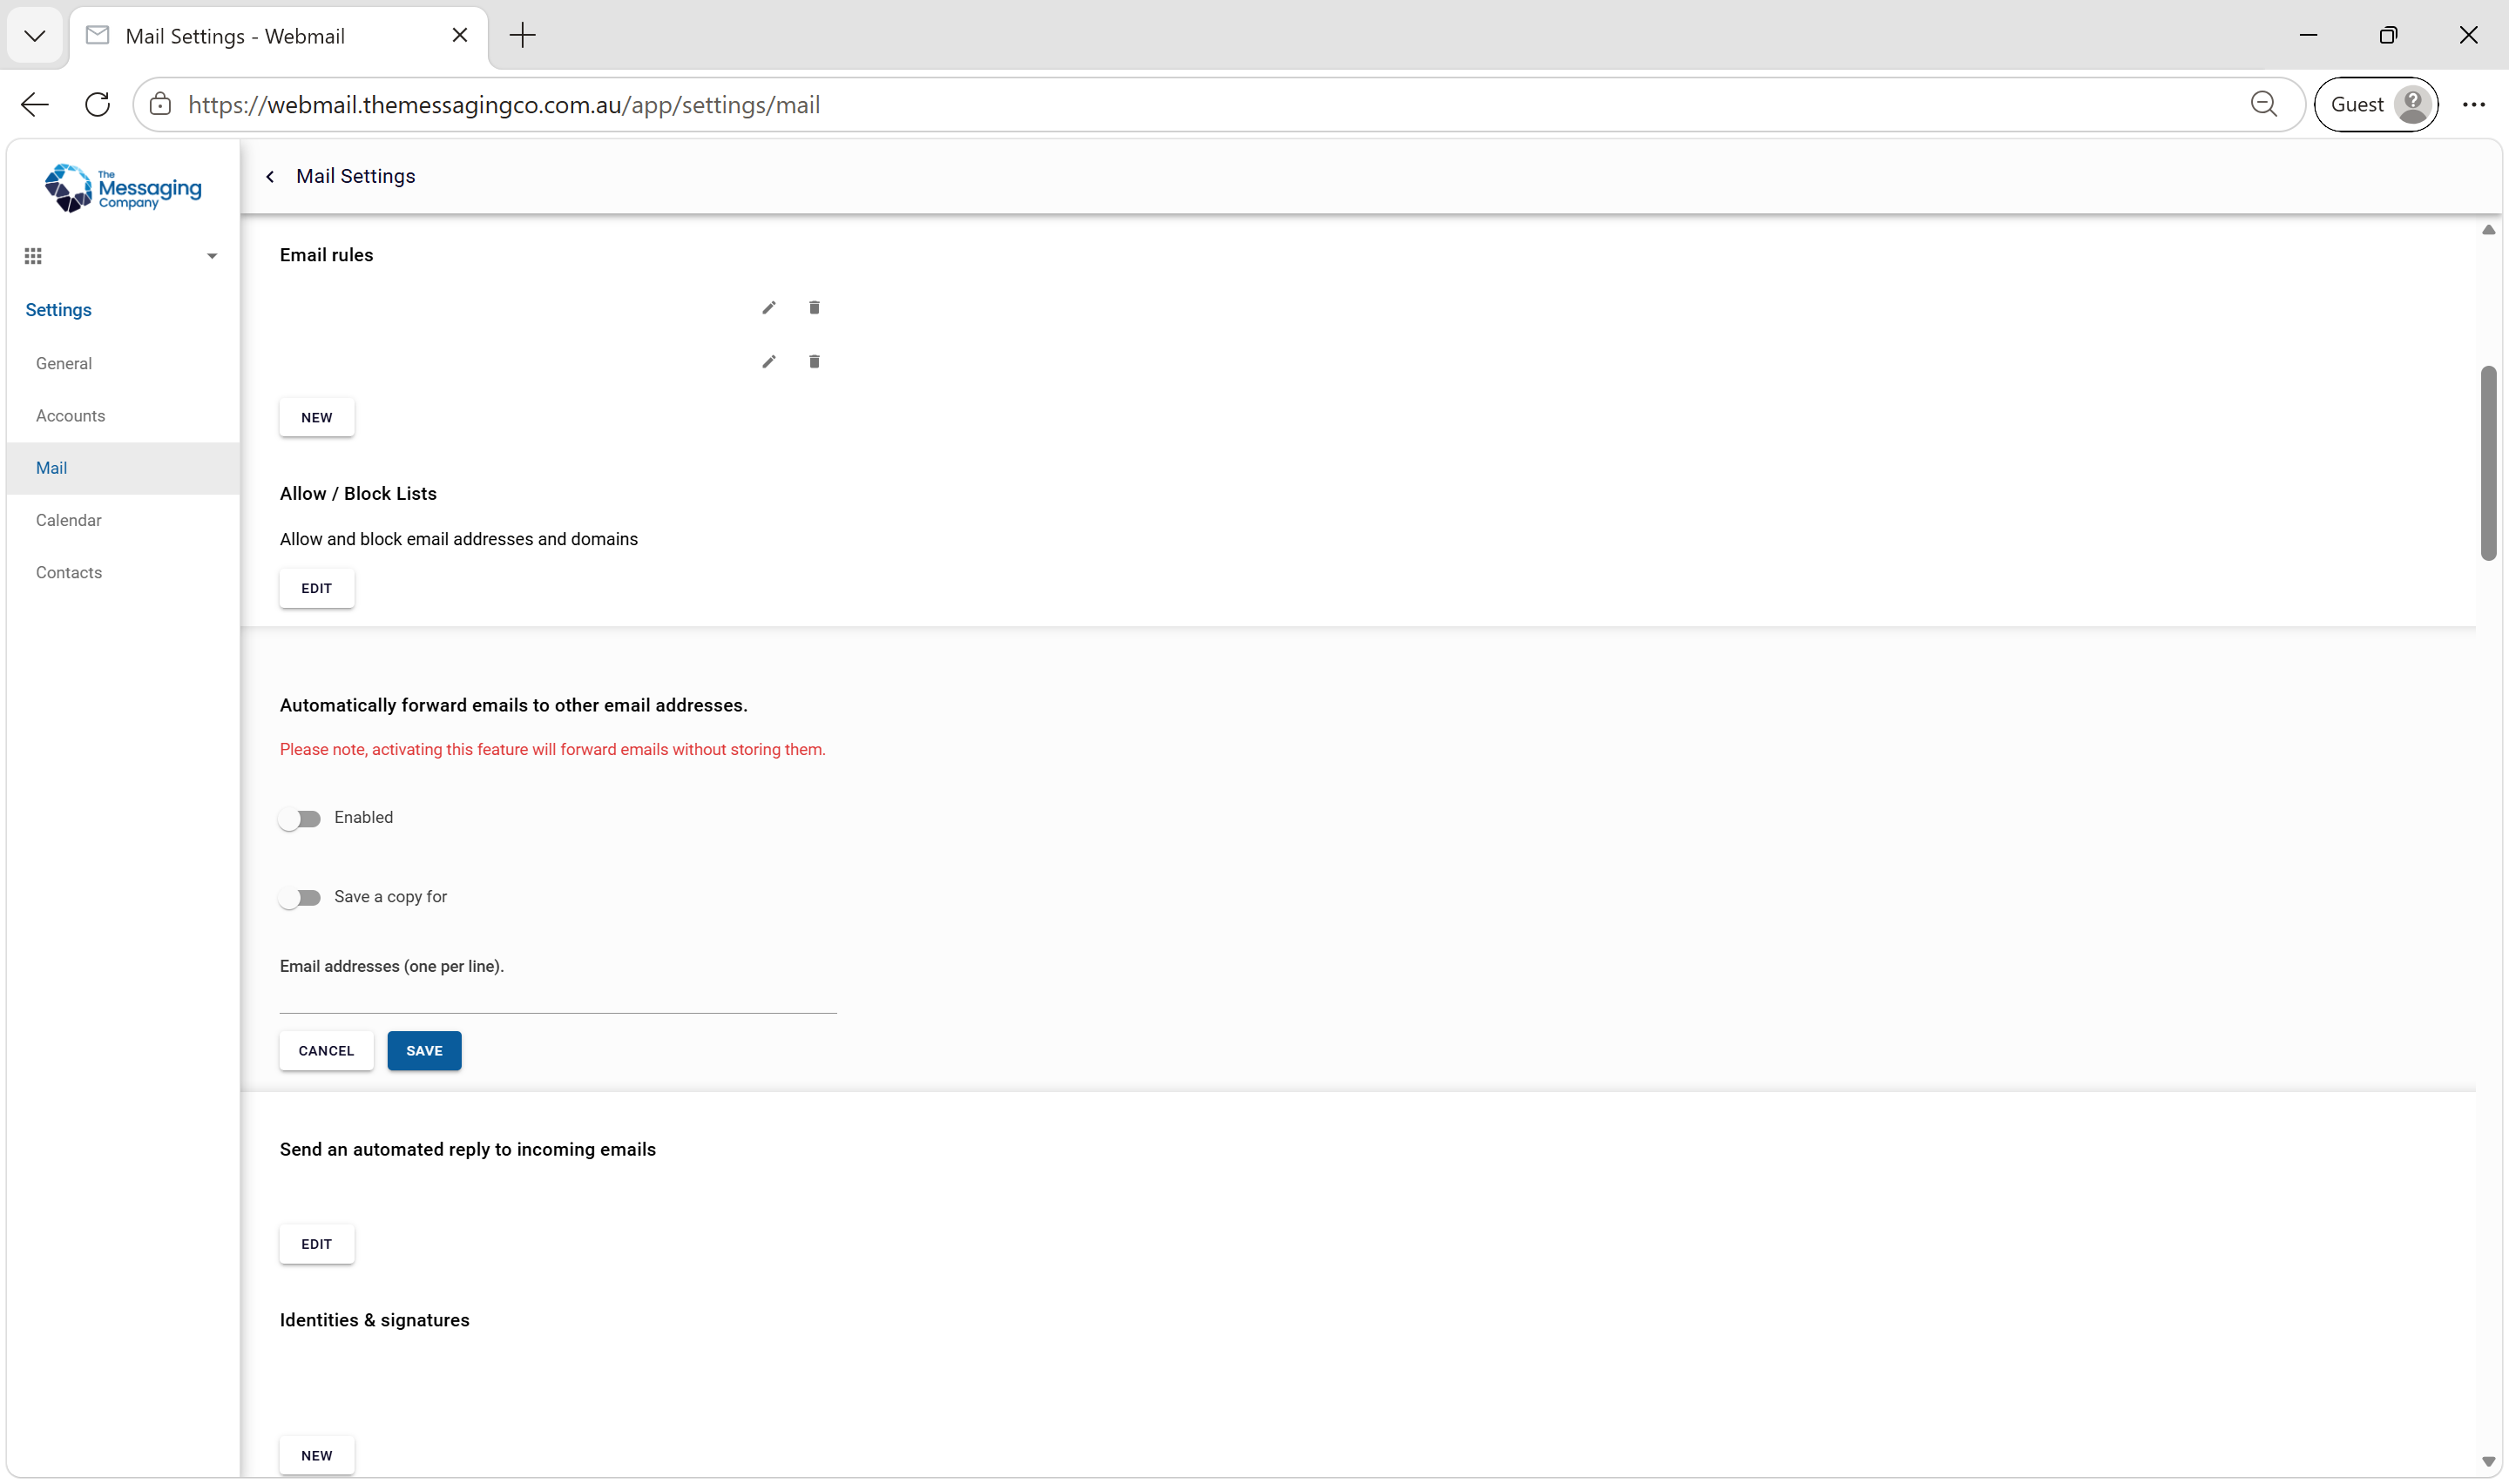The height and width of the screenshot is (1484, 2509).
Task: Click The Messaging Company logo
Action: coord(122,188)
